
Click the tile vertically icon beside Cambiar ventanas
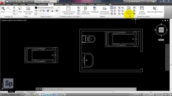pyautogui.click(x=134, y=11)
